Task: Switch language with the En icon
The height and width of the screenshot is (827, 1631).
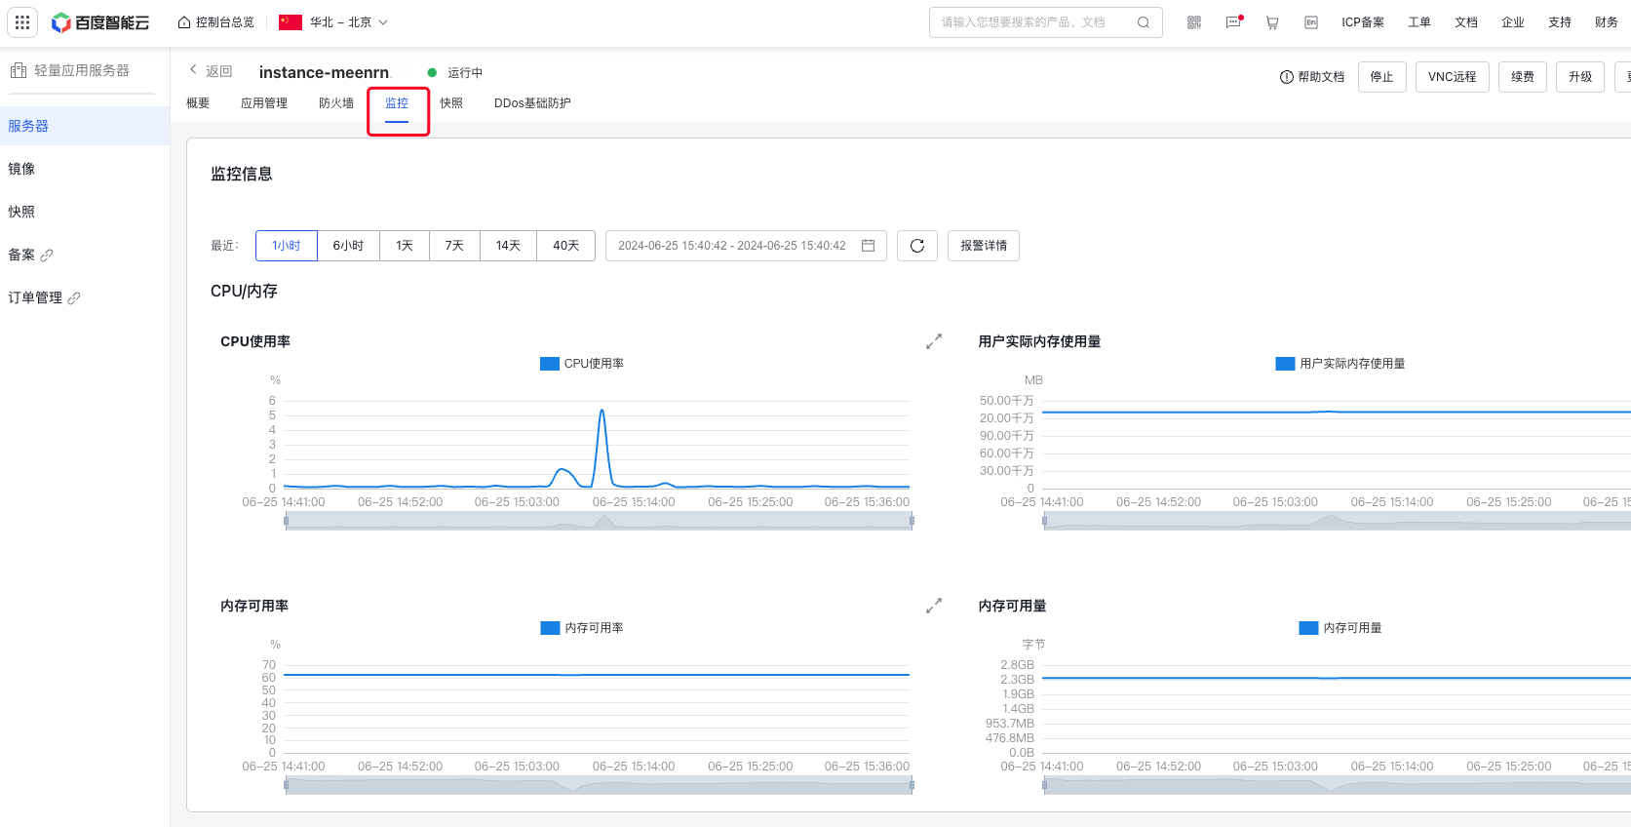Action: point(1311,22)
